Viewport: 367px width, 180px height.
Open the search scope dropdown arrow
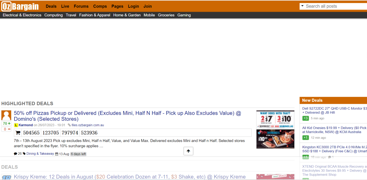(x=302, y=6)
